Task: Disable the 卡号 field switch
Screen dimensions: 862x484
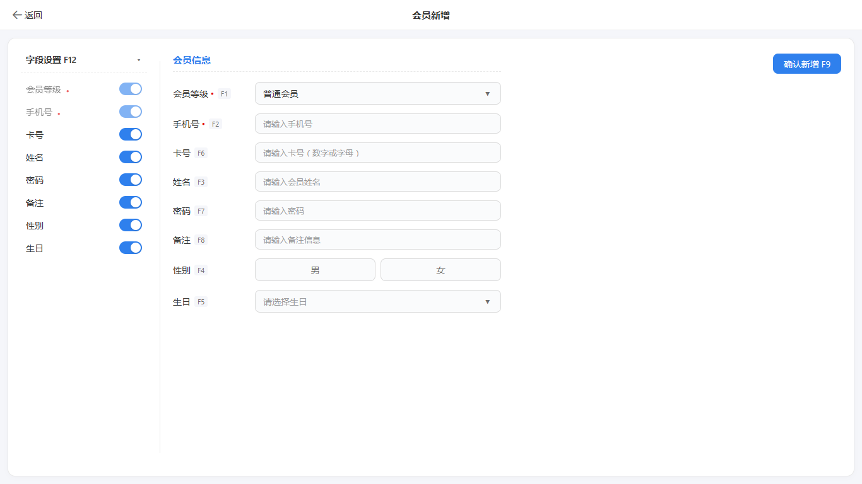Action: (x=131, y=134)
